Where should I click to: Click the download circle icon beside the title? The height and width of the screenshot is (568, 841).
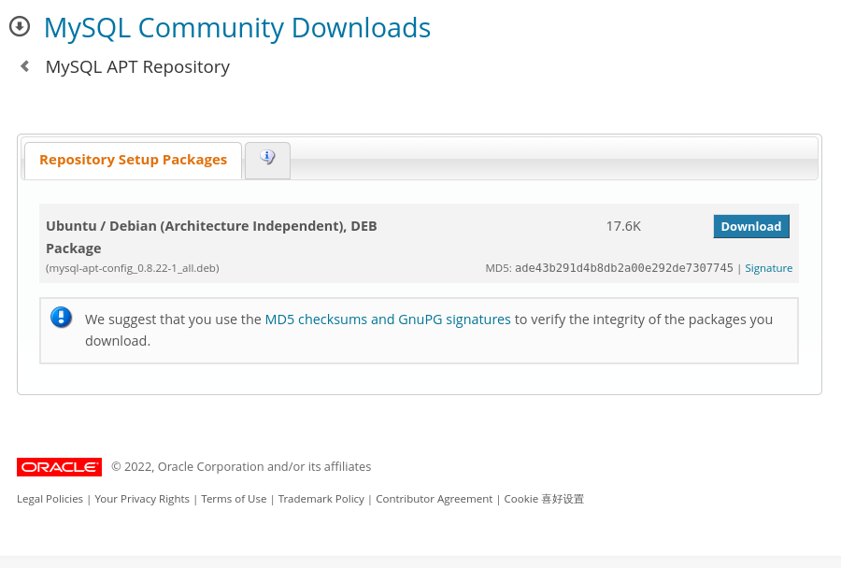tap(20, 26)
